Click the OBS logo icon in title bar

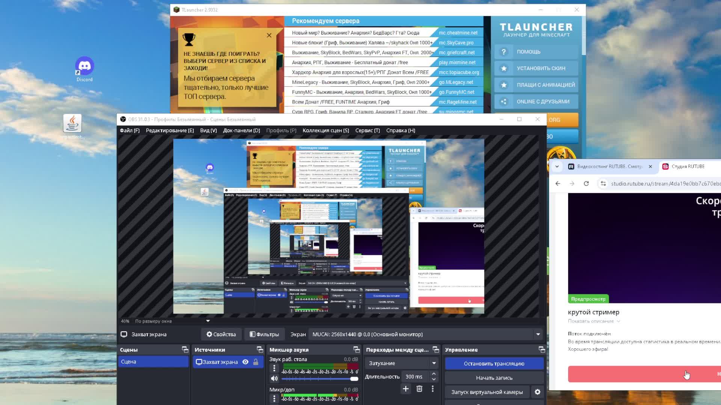tap(123, 119)
